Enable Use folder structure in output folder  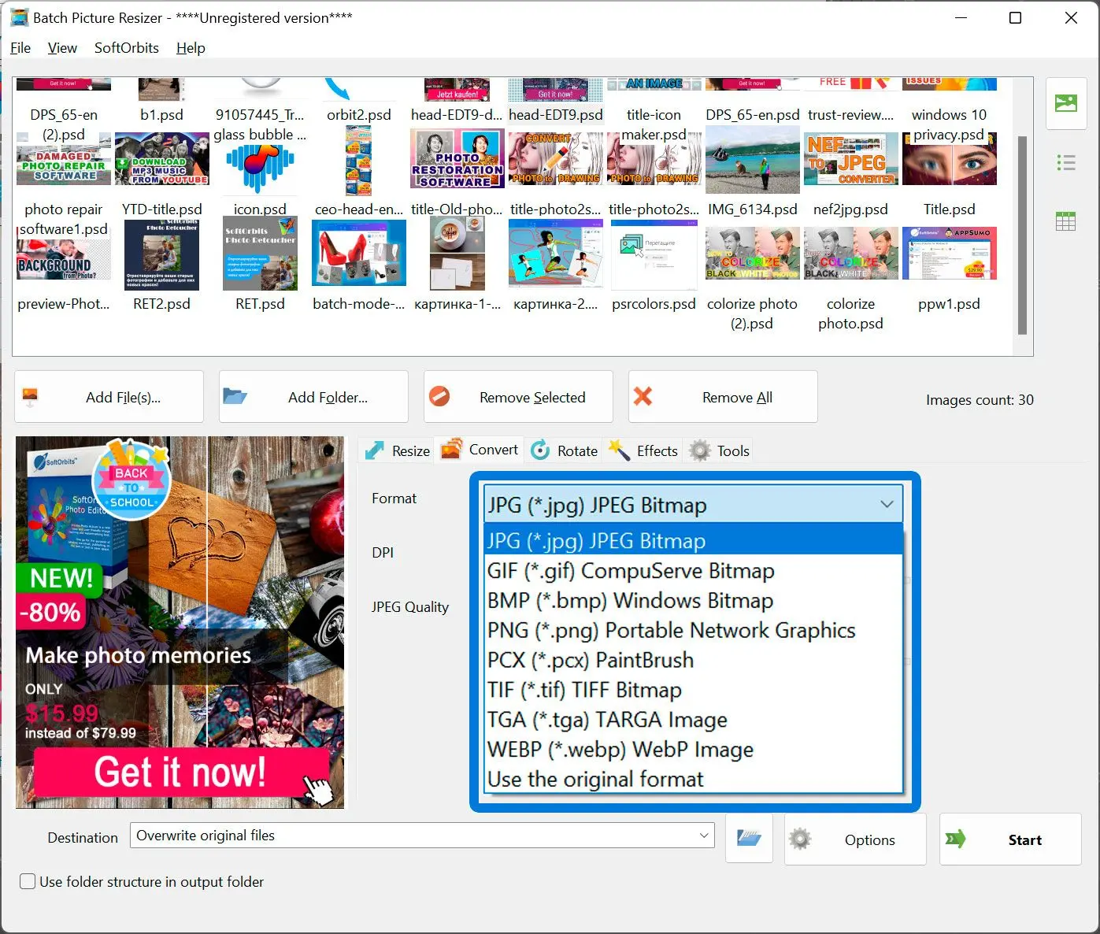point(28,881)
